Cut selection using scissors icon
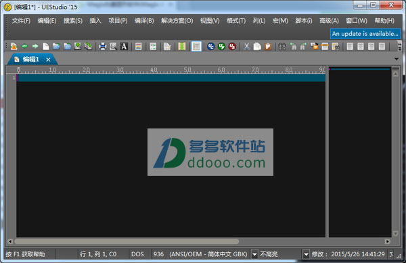Screen dimensions: 406x263 pos(246,46)
